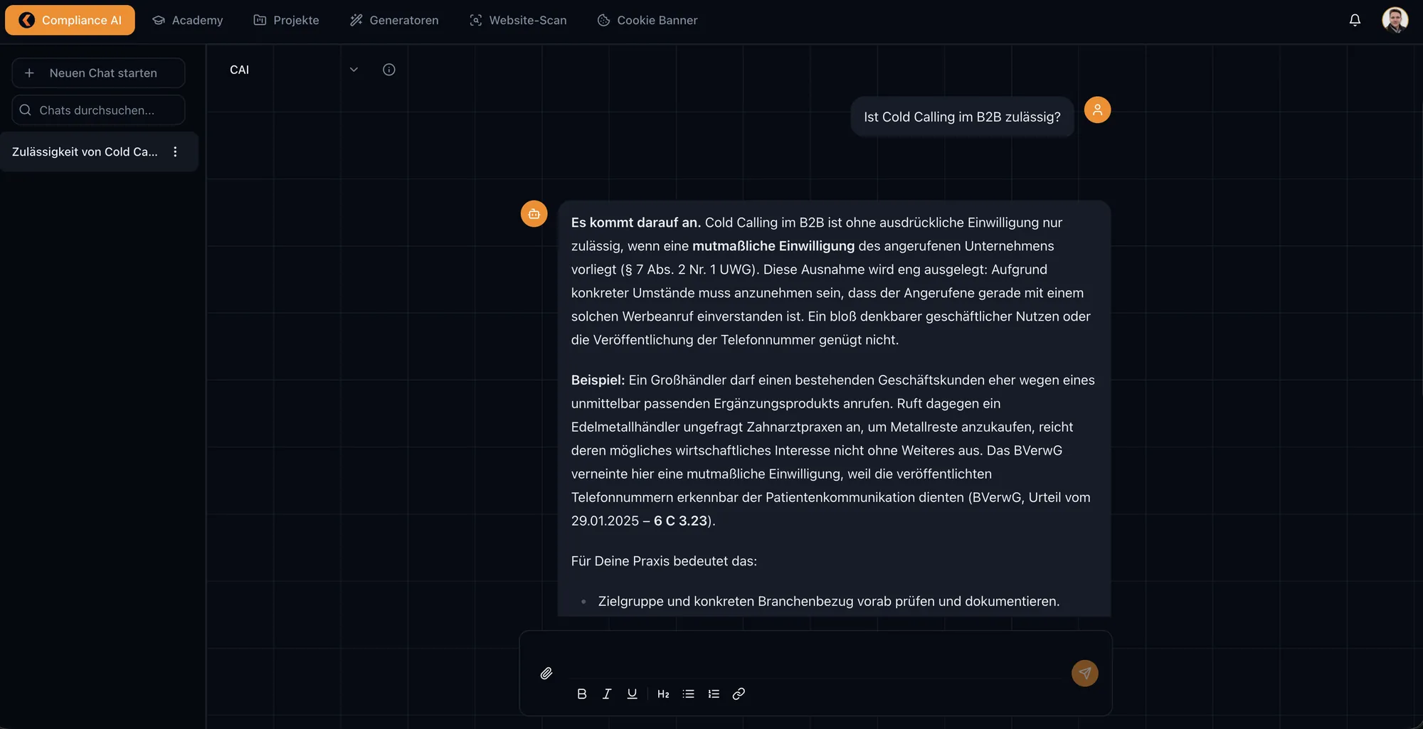Viewport: 1423px width, 729px height.
Task: Toggle bold formatting in message editor
Action: tap(581, 693)
